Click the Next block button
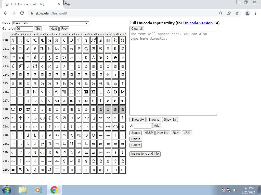Viewport: 261px width, 195px height. tap(54, 29)
